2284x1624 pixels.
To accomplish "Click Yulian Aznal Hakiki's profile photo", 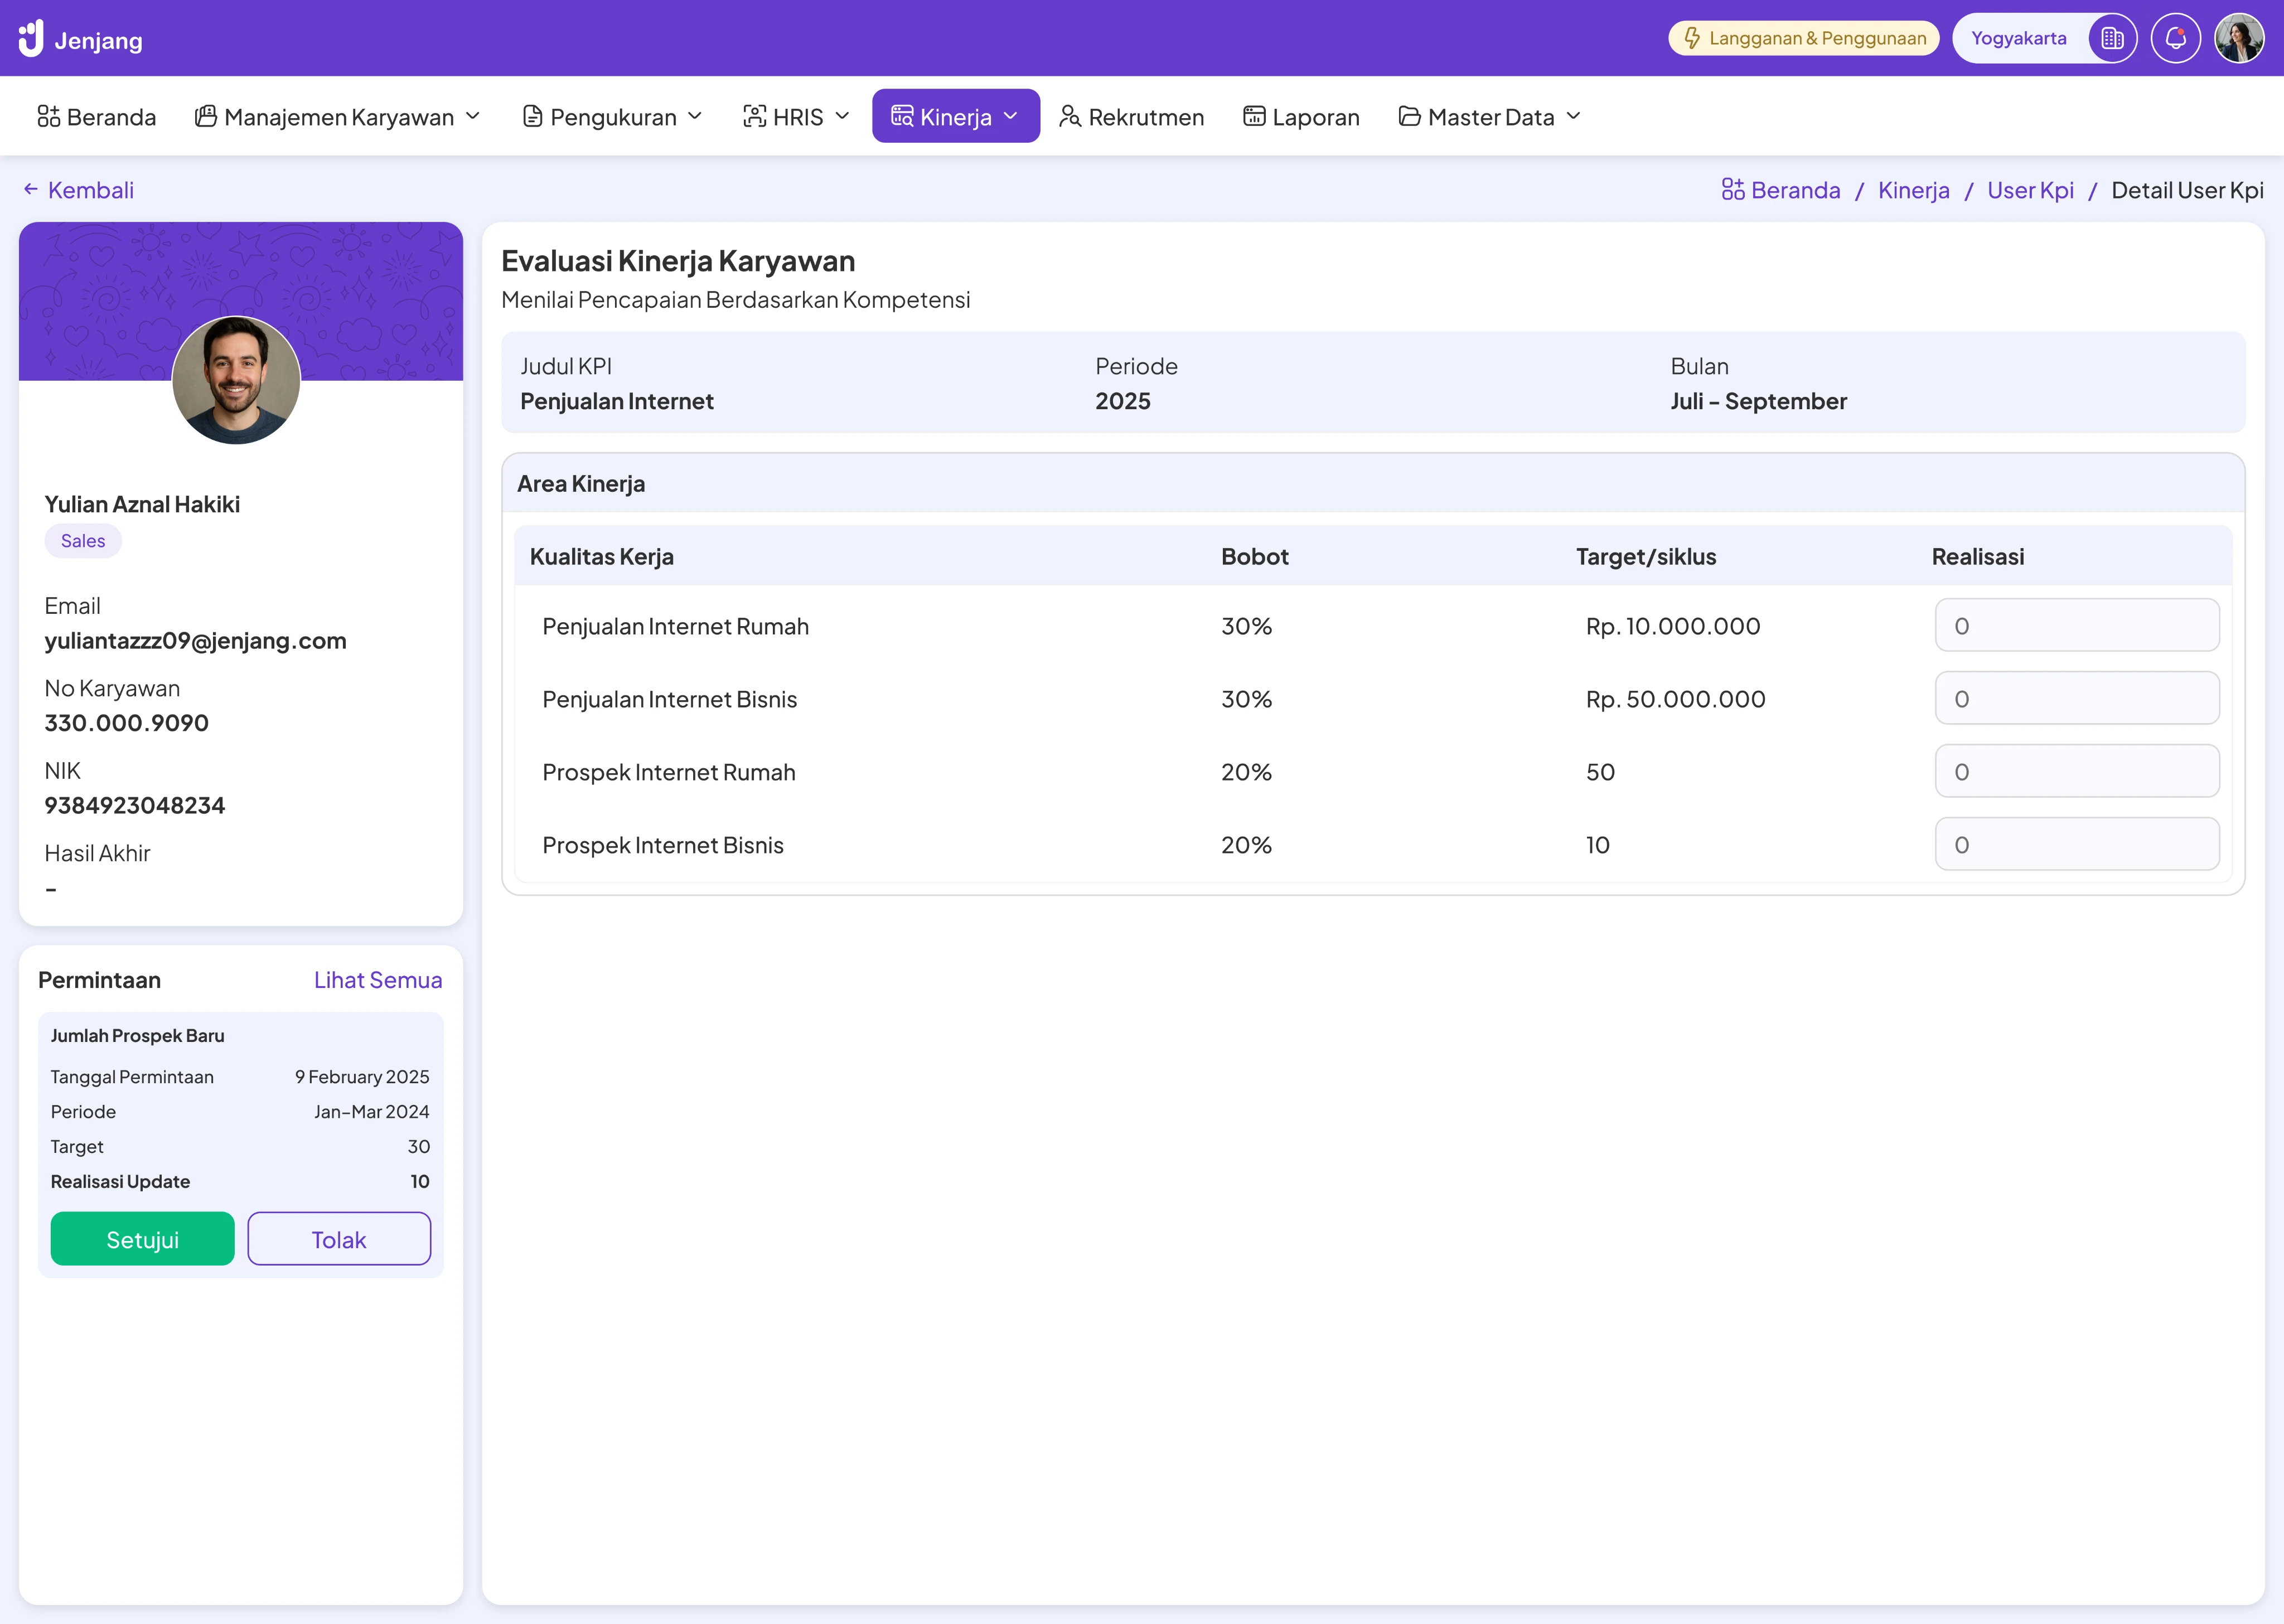I will [236, 380].
